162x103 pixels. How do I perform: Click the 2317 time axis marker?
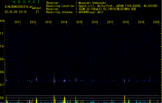[110, 22]
